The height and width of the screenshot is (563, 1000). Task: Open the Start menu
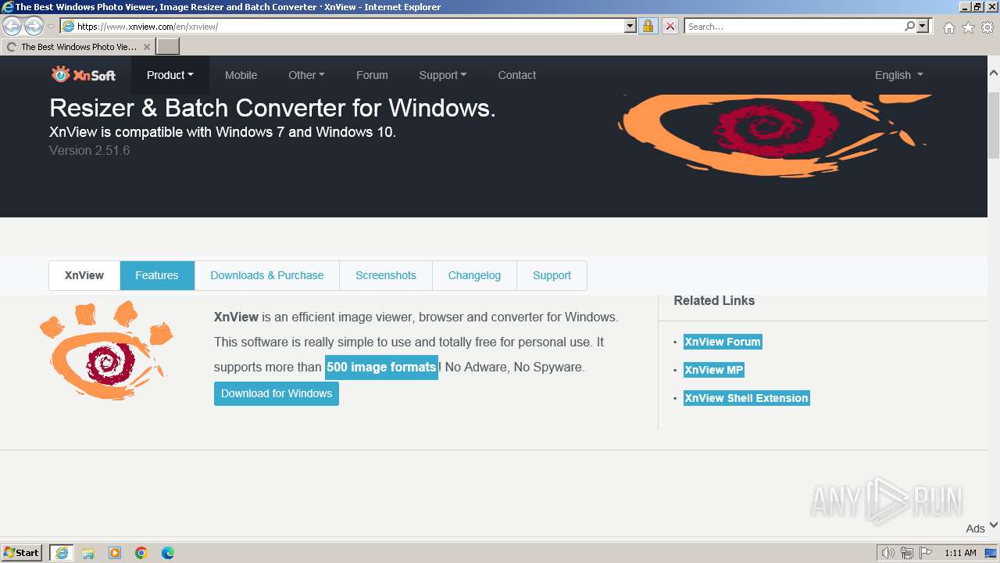pos(22,553)
